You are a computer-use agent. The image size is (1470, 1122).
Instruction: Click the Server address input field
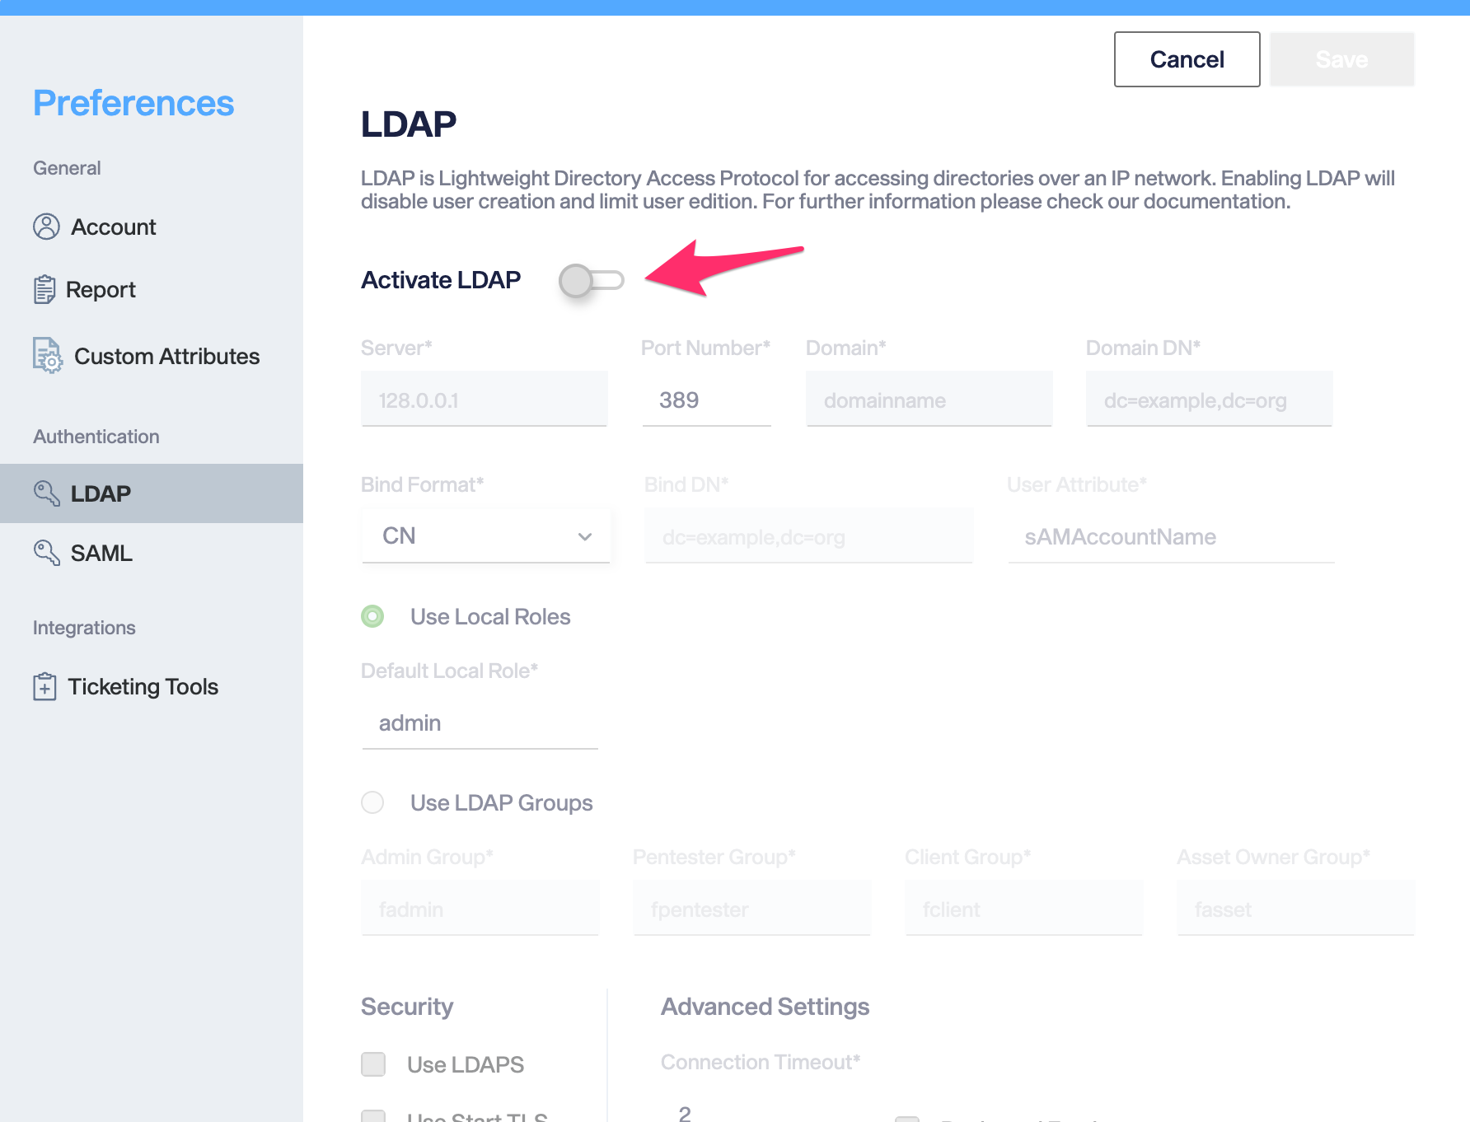[x=485, y=400]
